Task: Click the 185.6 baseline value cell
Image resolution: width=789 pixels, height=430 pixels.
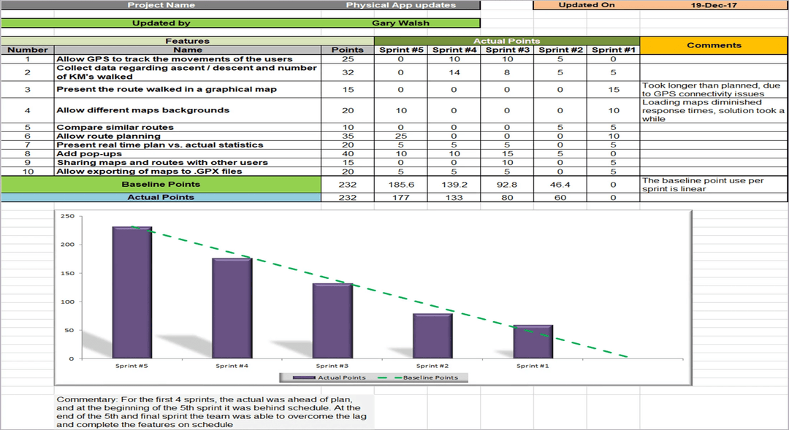Action: coord(401,185)
